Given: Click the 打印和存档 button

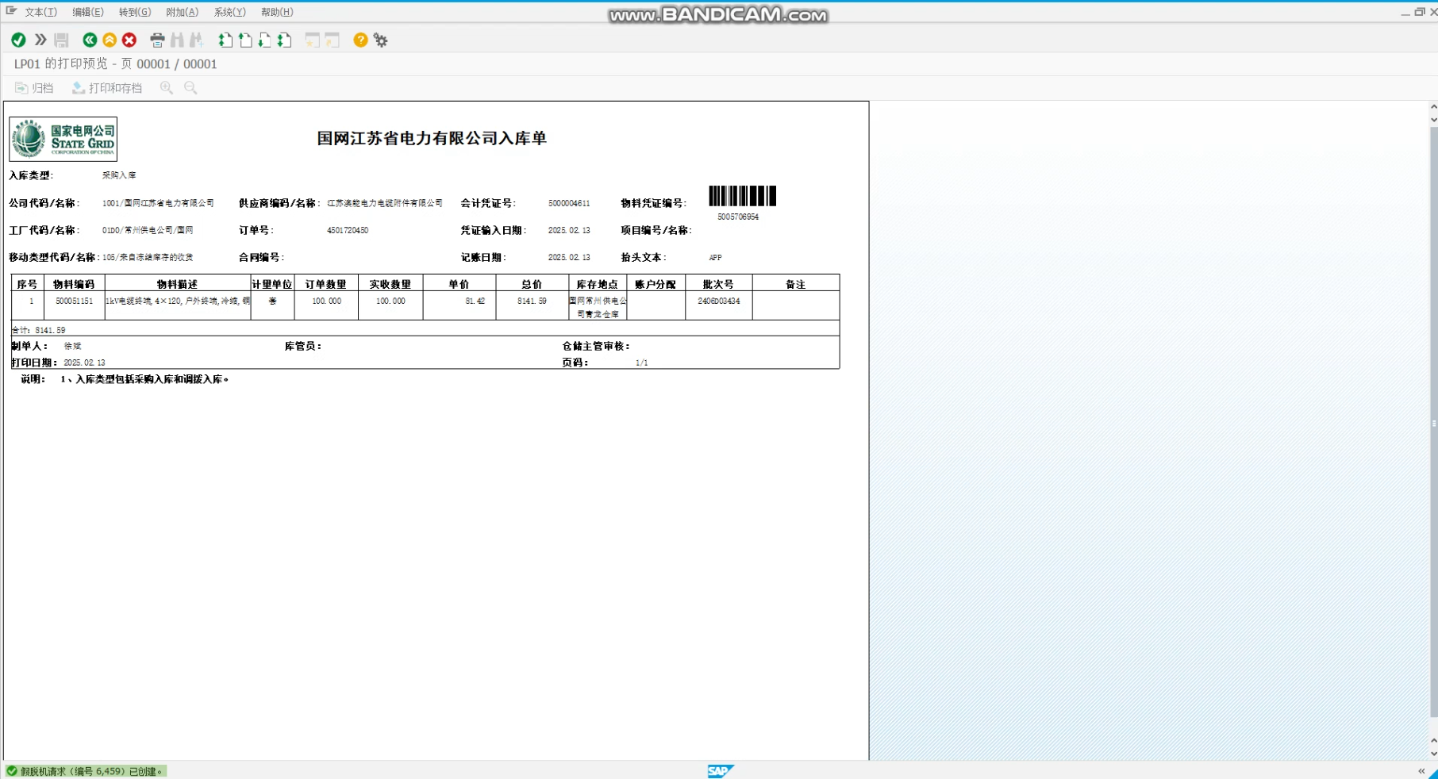Looking at the screenshot, I should pos(107,88).
